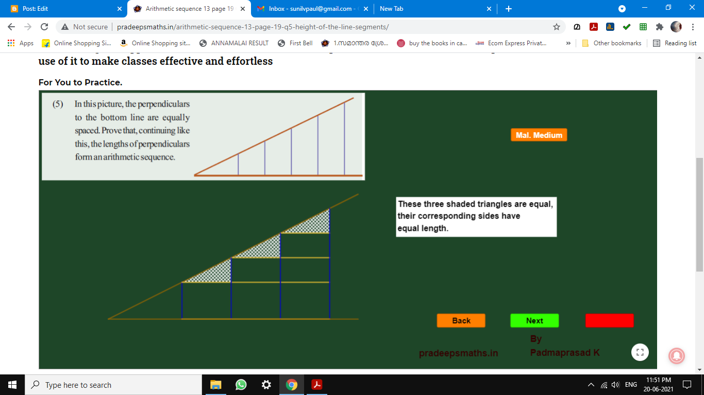The image size is (704, 395).
Task: Open the Ecom Express Privat... bookmark
Action: point(511,43)
